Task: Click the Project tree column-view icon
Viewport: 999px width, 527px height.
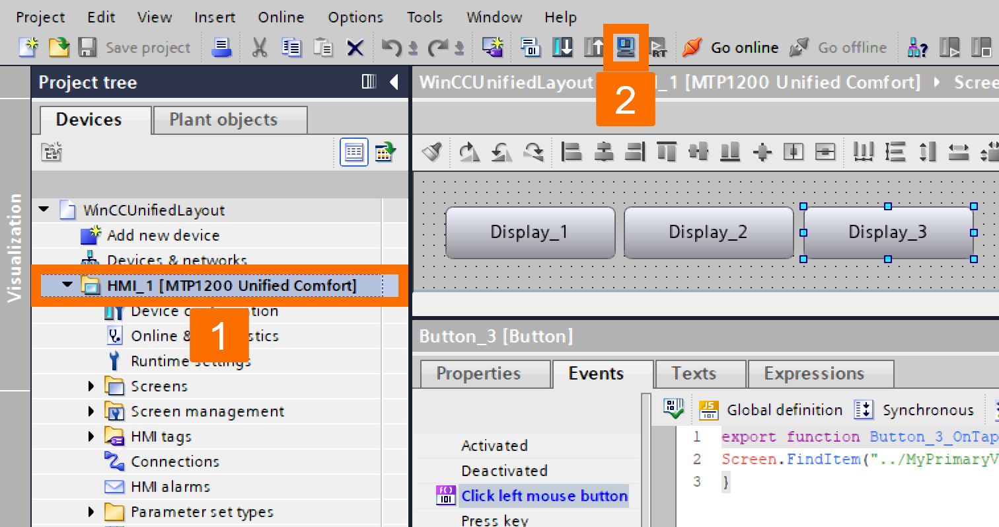Action: click(369, 82)
